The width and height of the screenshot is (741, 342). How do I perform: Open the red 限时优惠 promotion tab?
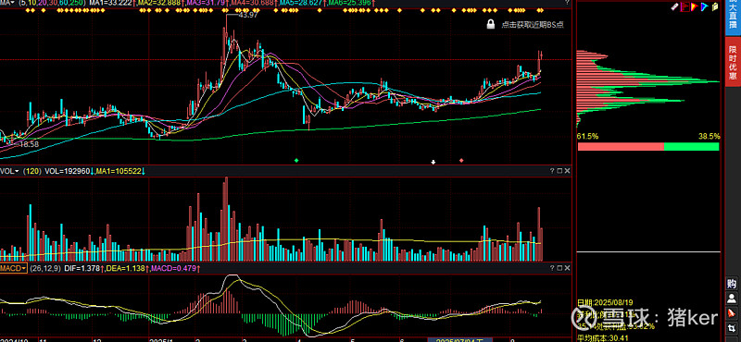pyautogui.click(x=733, y=62)
